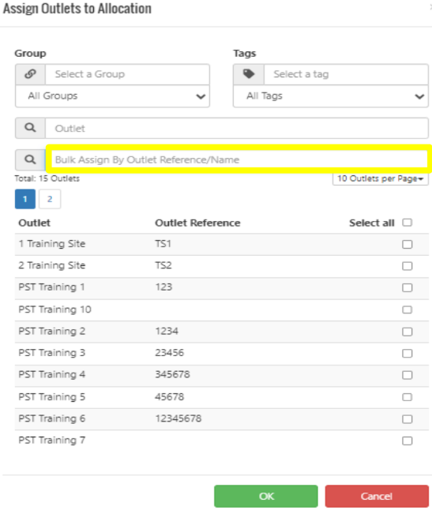Screen dimensions: 432x510
Task: Go to page 2 of outlets
Action: 50,199
